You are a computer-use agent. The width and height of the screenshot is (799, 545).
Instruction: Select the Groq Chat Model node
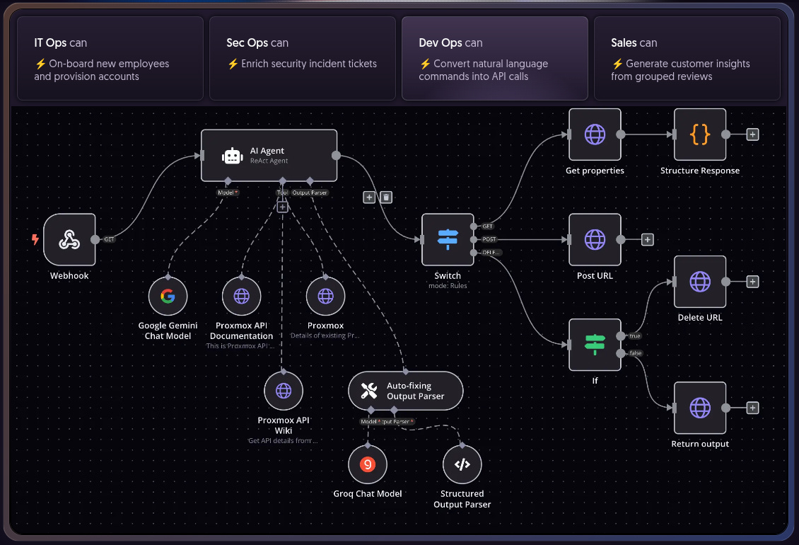click(368, 464)
